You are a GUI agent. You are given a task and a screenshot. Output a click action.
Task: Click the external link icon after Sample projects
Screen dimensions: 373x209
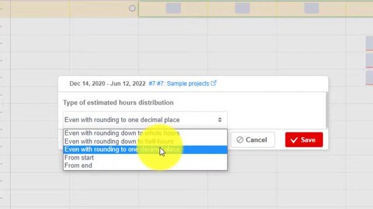tap(213, 83)
